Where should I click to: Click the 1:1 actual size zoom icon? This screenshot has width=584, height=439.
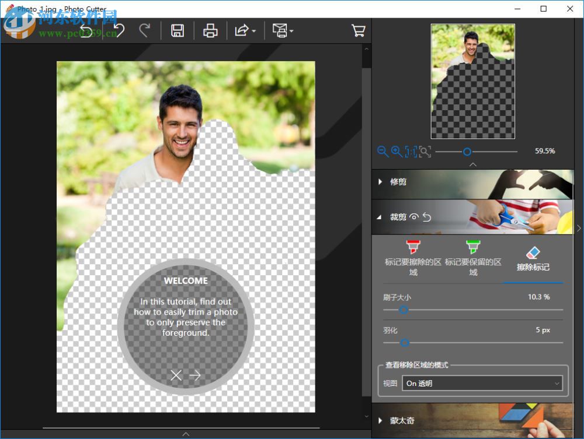pos(411,152)
